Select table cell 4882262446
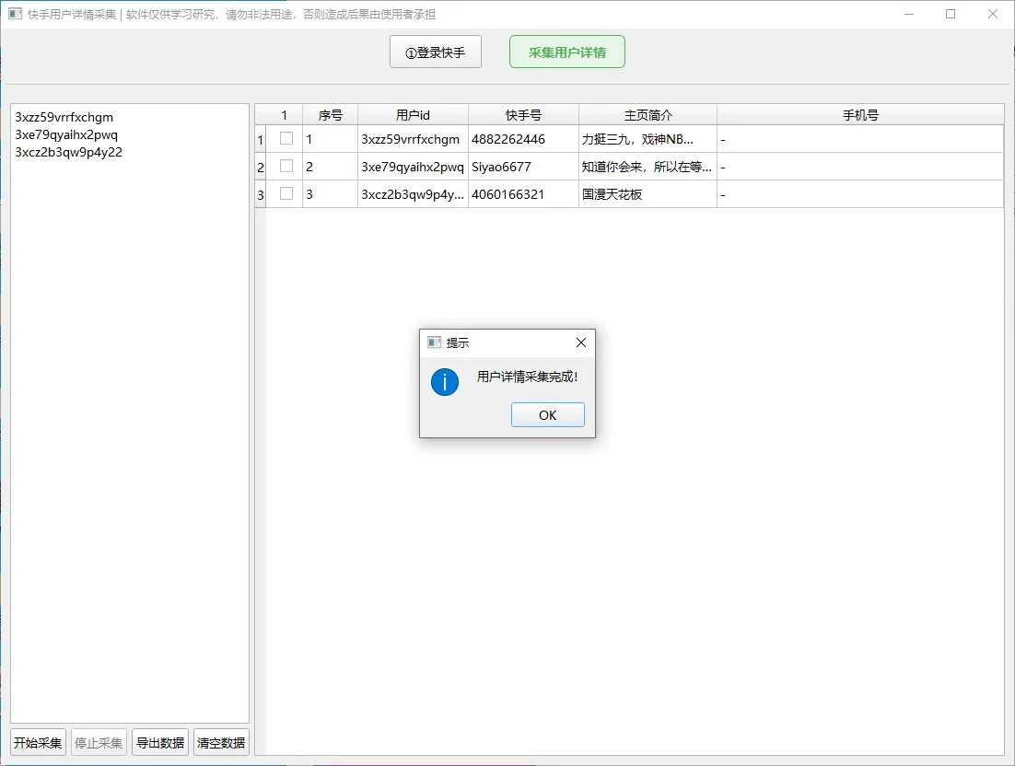The width and height of the screenshot is (1015, 766). [524, 139]
